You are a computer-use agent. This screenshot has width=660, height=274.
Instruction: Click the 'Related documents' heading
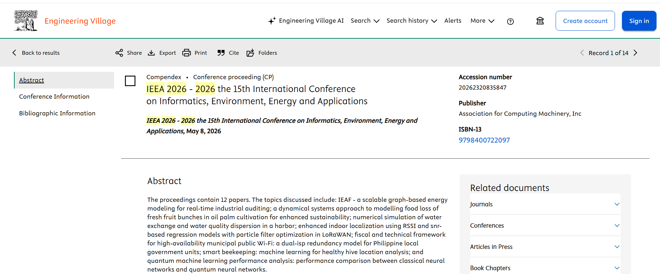tap(510, 188)
